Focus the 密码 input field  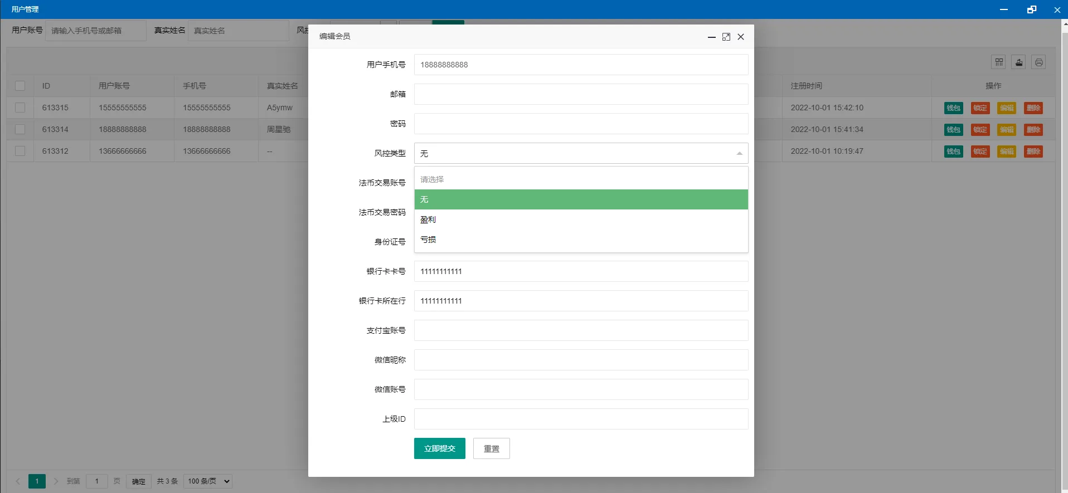pyautogui.click(x=581, y=124)
